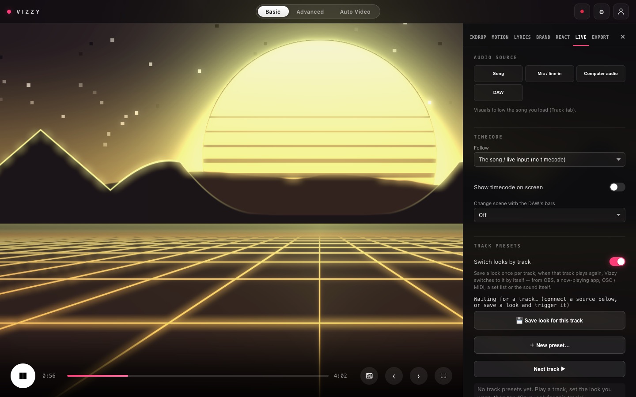Switch to Auto Video mode
Viewport: 636px width, 397px height.
point(355,12)
